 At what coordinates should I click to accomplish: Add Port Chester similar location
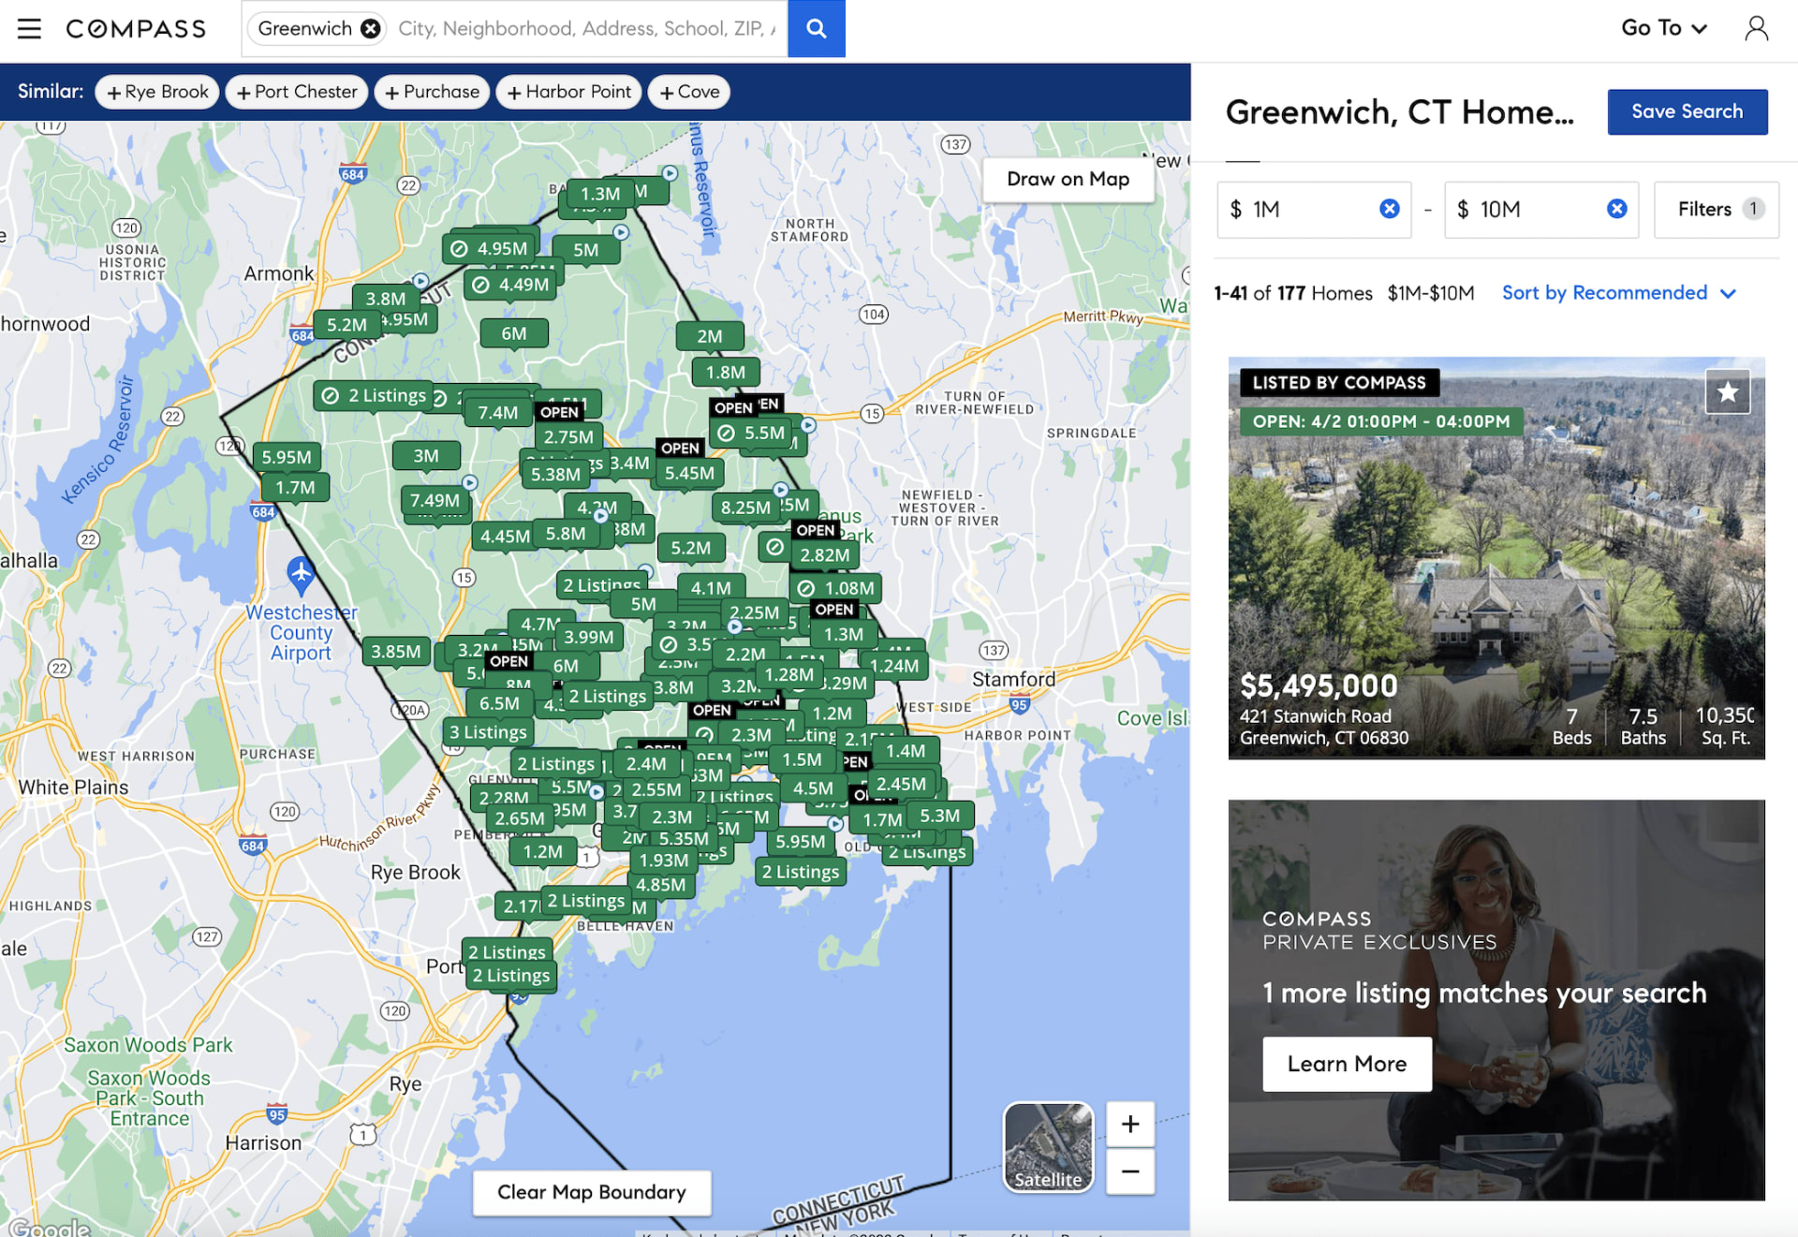297,92
